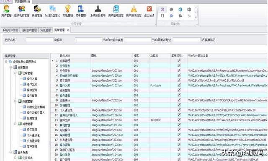Switch to the 组织机构管理 document tab
Image resolution: width=268 pixels, height=161 pixels.
[29, 30]
